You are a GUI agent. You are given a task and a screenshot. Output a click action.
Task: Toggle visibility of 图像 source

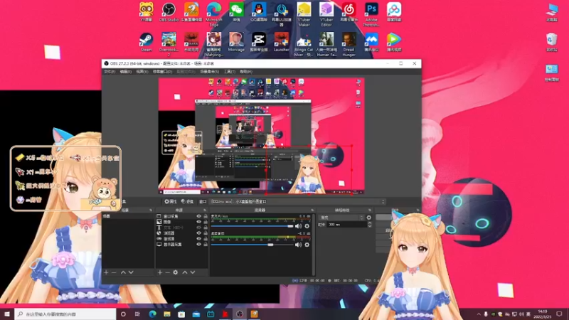(x=199, y=222)
